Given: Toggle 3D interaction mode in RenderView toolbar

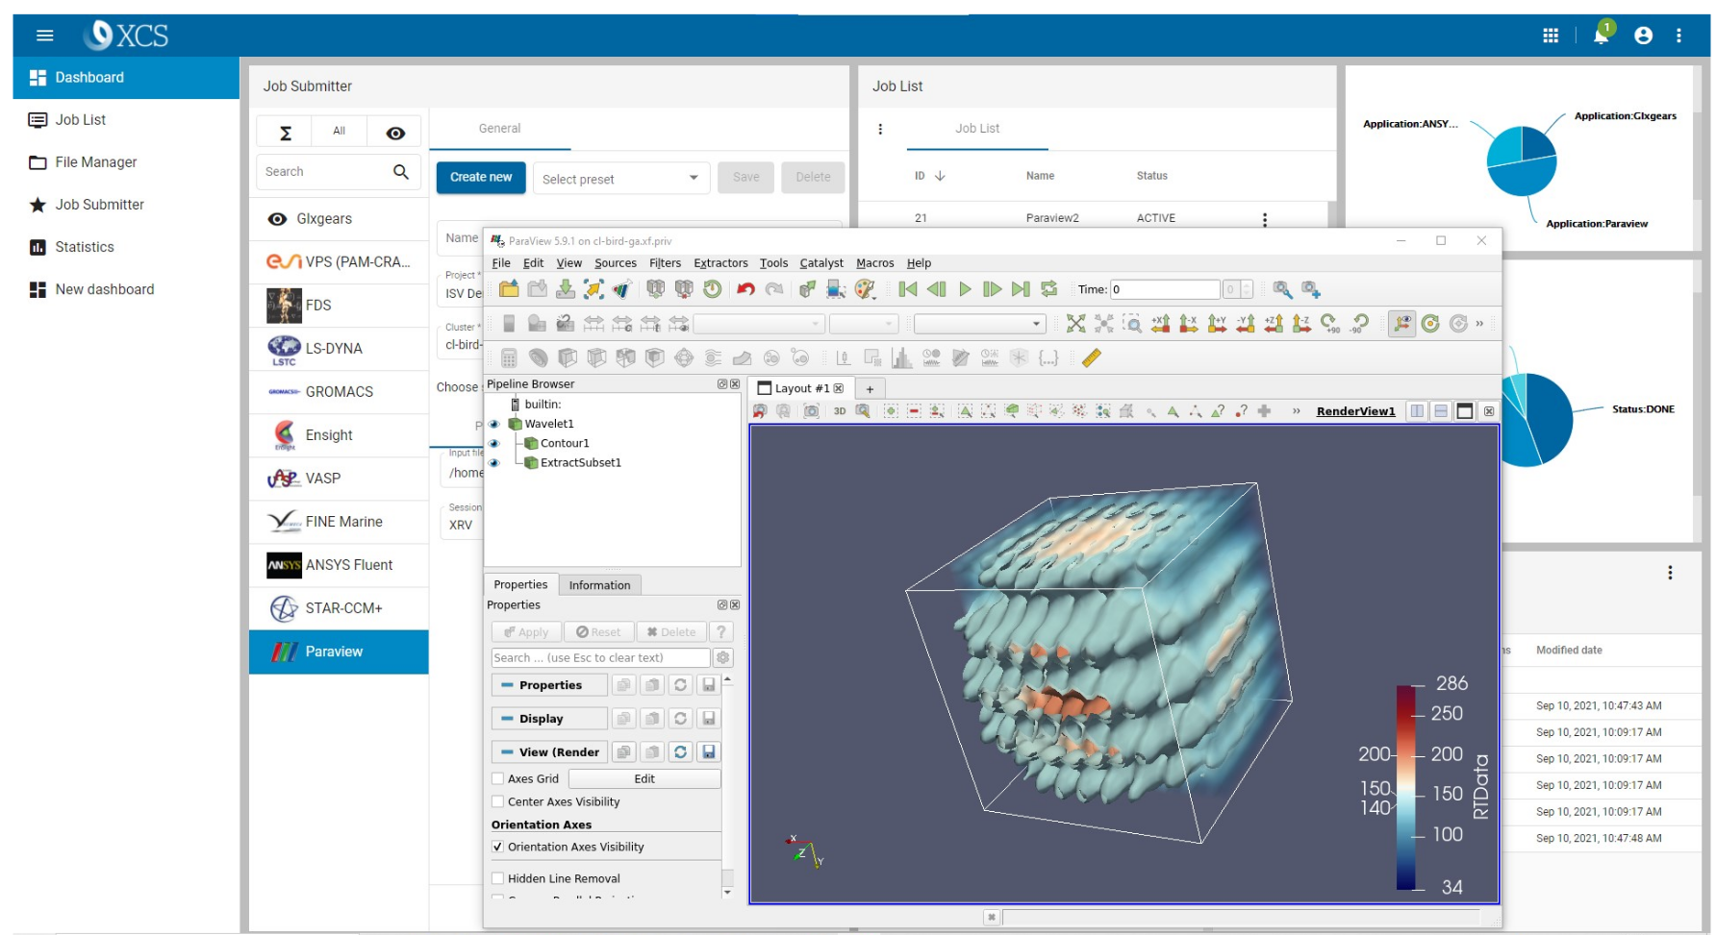Looking at the screenshot, I should [x=840, y=411].
